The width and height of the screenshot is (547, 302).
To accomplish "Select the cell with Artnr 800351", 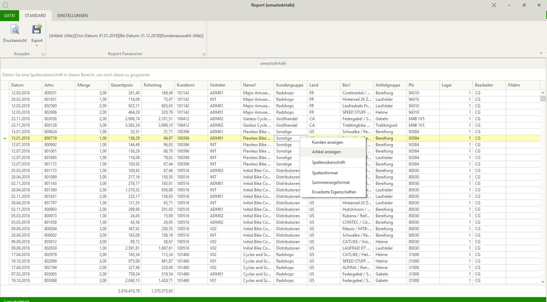I will (51, 93).
